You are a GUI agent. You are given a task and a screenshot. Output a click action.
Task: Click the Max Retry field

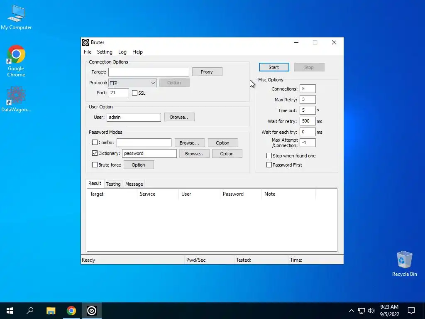click(308, 100)
